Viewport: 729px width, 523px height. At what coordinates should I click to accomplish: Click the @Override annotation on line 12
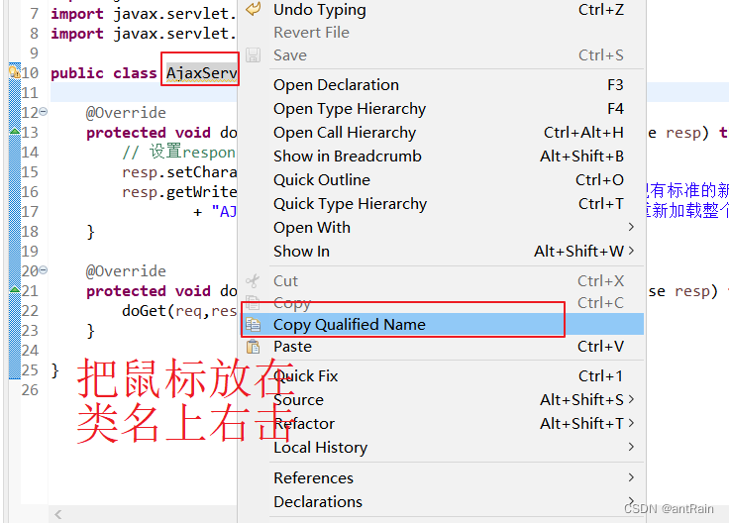(x=126, y=113)
